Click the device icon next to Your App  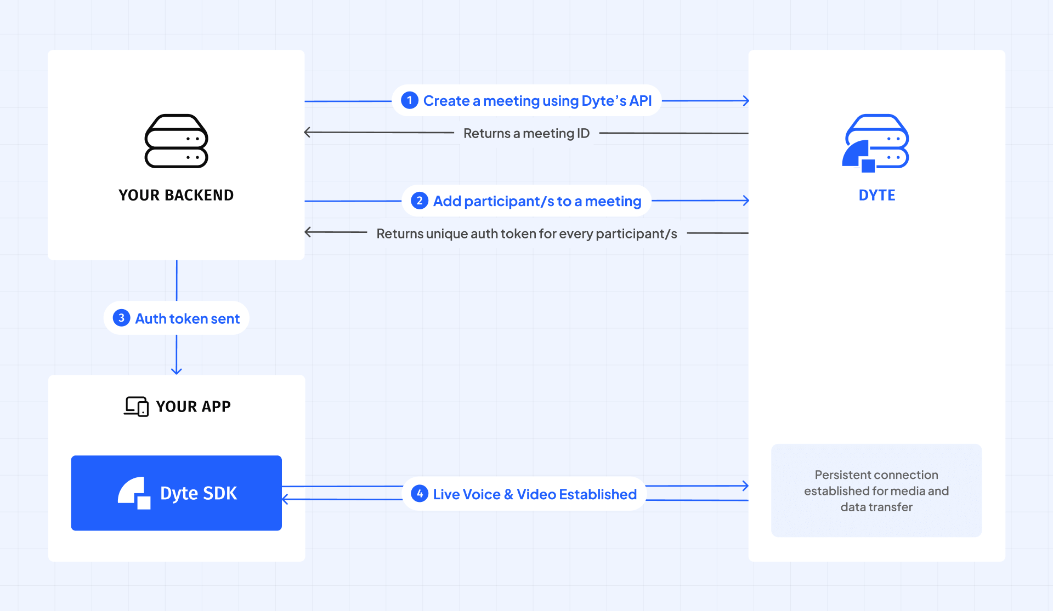pyautogui.click(x=135, y=406)
